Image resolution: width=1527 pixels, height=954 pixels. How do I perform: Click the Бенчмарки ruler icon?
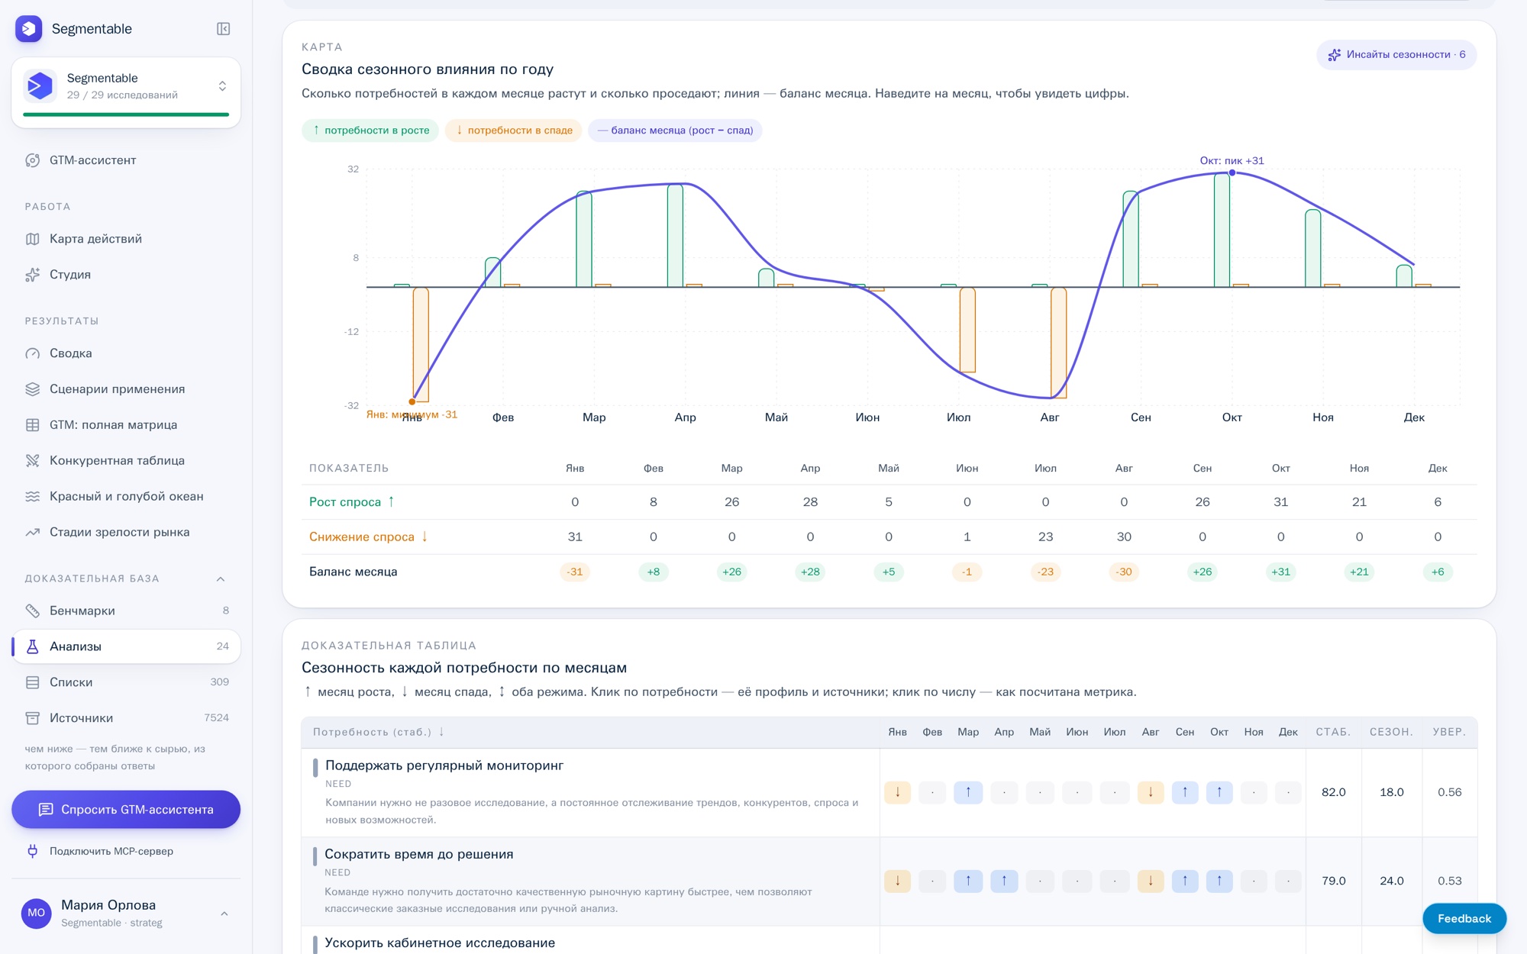point(32,611)
